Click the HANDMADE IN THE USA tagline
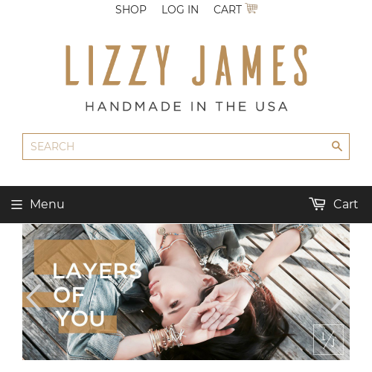372x372 pixels. pyautogui.click(x=186, y=106)
